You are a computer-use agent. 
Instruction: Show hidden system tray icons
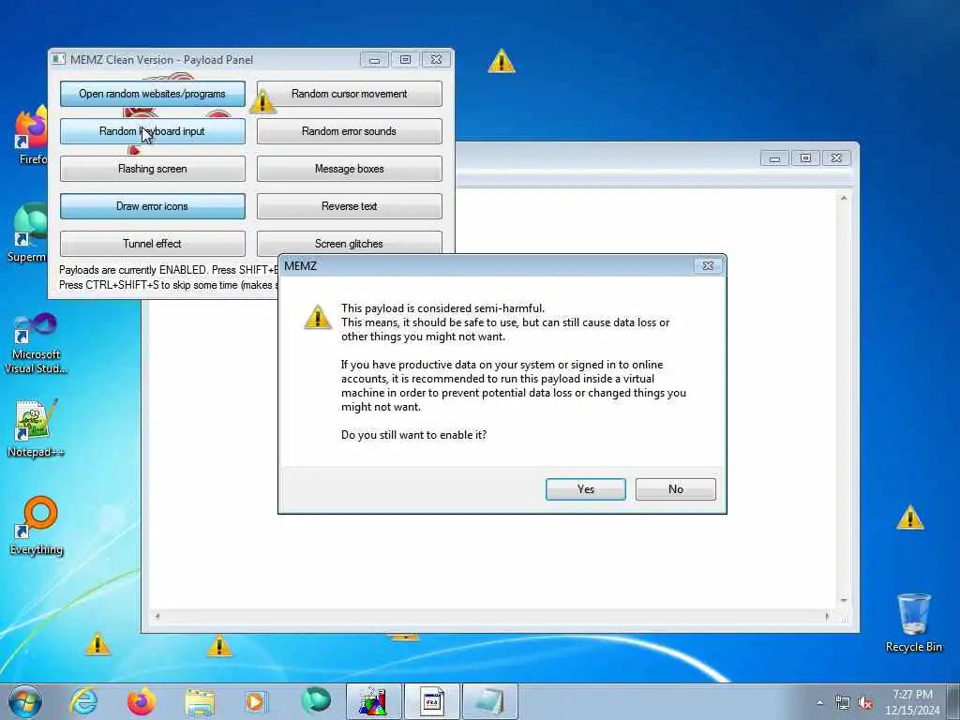(x=819, y=703)
